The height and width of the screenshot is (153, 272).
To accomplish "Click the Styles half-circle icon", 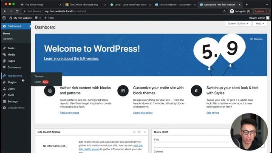I will (196, 91).
